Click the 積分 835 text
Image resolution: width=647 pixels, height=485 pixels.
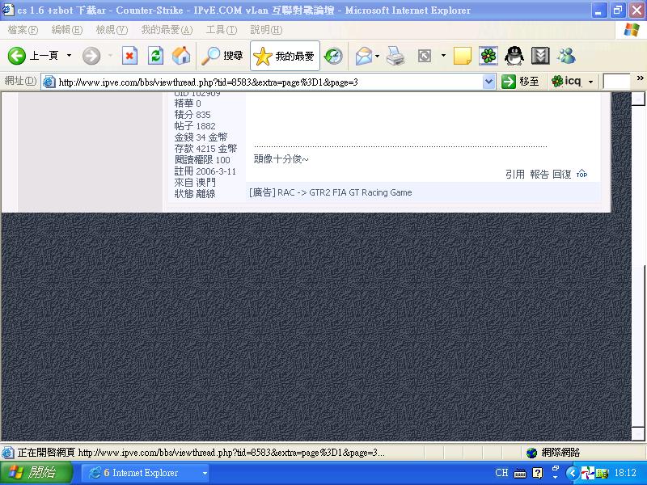[192, 115]
